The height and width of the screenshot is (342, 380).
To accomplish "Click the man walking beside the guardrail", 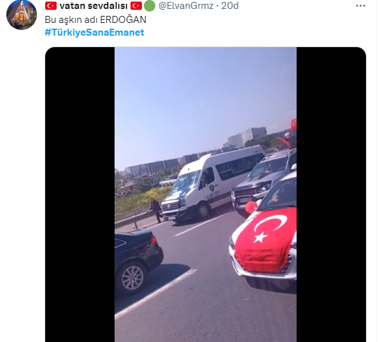I will point(156,210).
